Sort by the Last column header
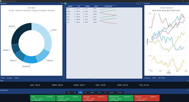 (79, 6)
